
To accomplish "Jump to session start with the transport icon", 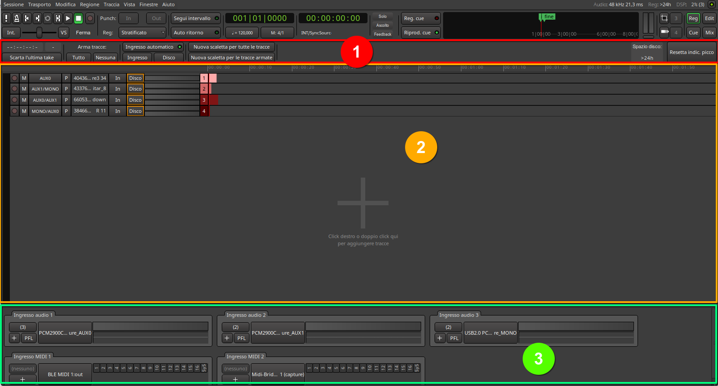I will [27, 18].
